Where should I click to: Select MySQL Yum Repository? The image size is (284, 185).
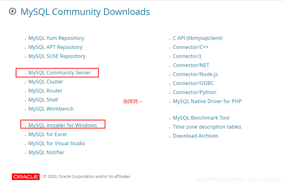coord(56,38)
